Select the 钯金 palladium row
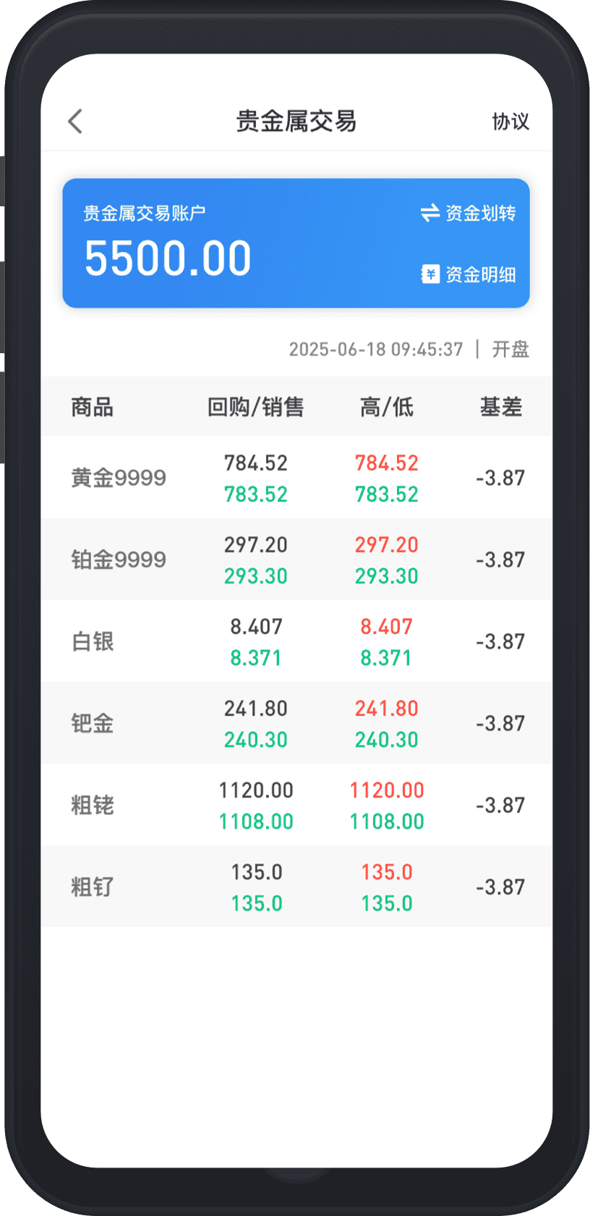590x1216 pixels. [93, 723]
